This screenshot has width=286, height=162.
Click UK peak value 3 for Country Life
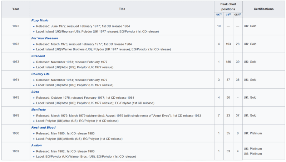[x=219, y=80]
